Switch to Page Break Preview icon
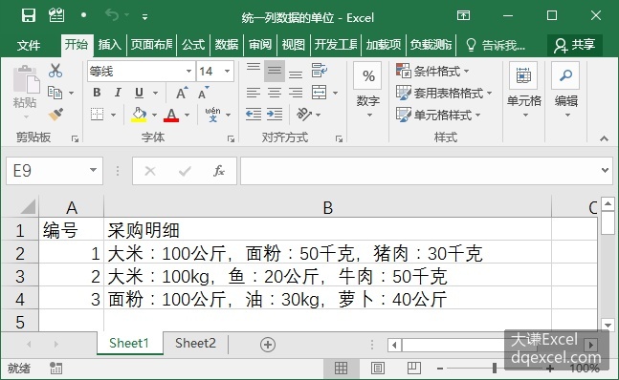The width and height of the screenshot is (619, 380). [x=413, y=369]
